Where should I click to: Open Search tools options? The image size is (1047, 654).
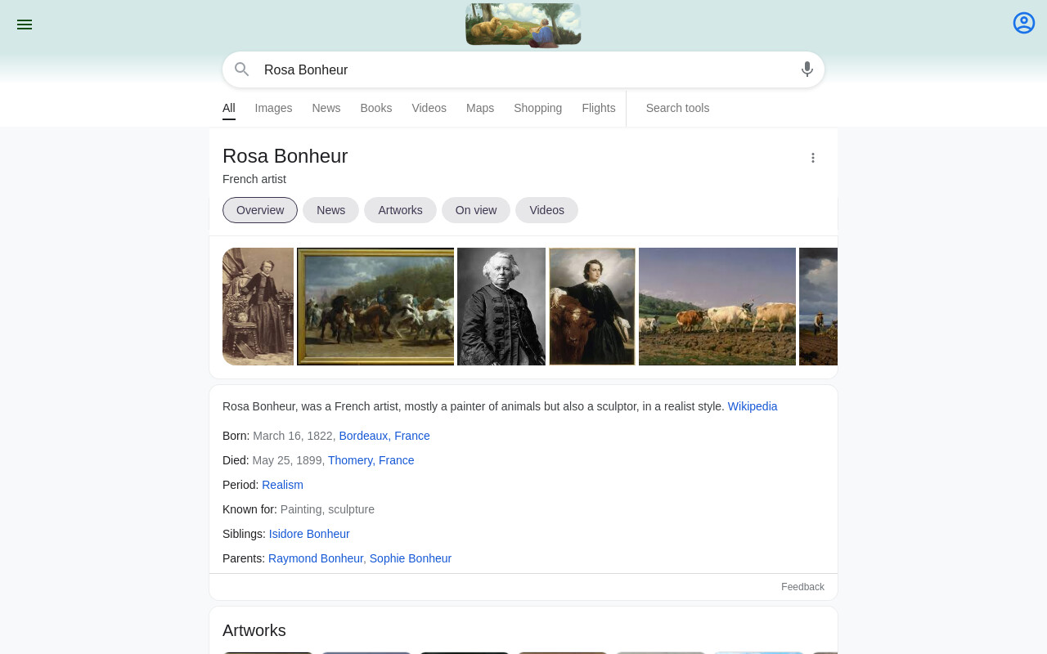pyautogui.click(x=678, y=108)
